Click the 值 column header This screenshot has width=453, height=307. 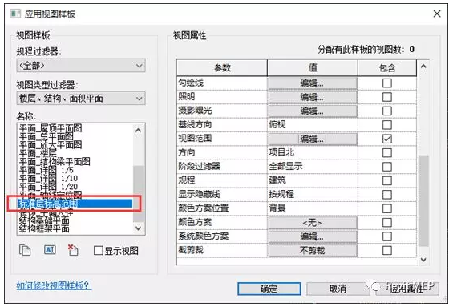(x=313, y=68)
